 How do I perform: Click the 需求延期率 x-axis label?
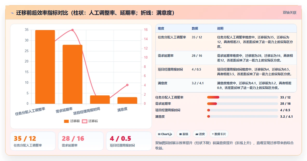pyautogui.click(x=64, y=110)
